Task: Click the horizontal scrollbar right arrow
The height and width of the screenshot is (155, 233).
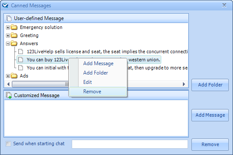Action: tap(184, 84)
